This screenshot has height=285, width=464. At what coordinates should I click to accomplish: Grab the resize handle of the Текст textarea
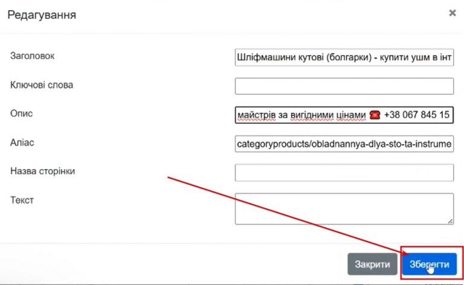click(x=450, y=221)
